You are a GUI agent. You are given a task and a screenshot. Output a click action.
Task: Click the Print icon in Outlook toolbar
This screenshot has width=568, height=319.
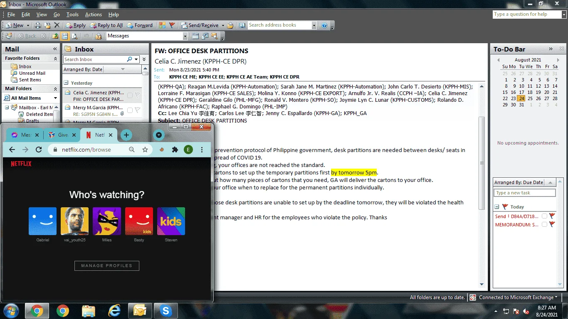(38, 25)
